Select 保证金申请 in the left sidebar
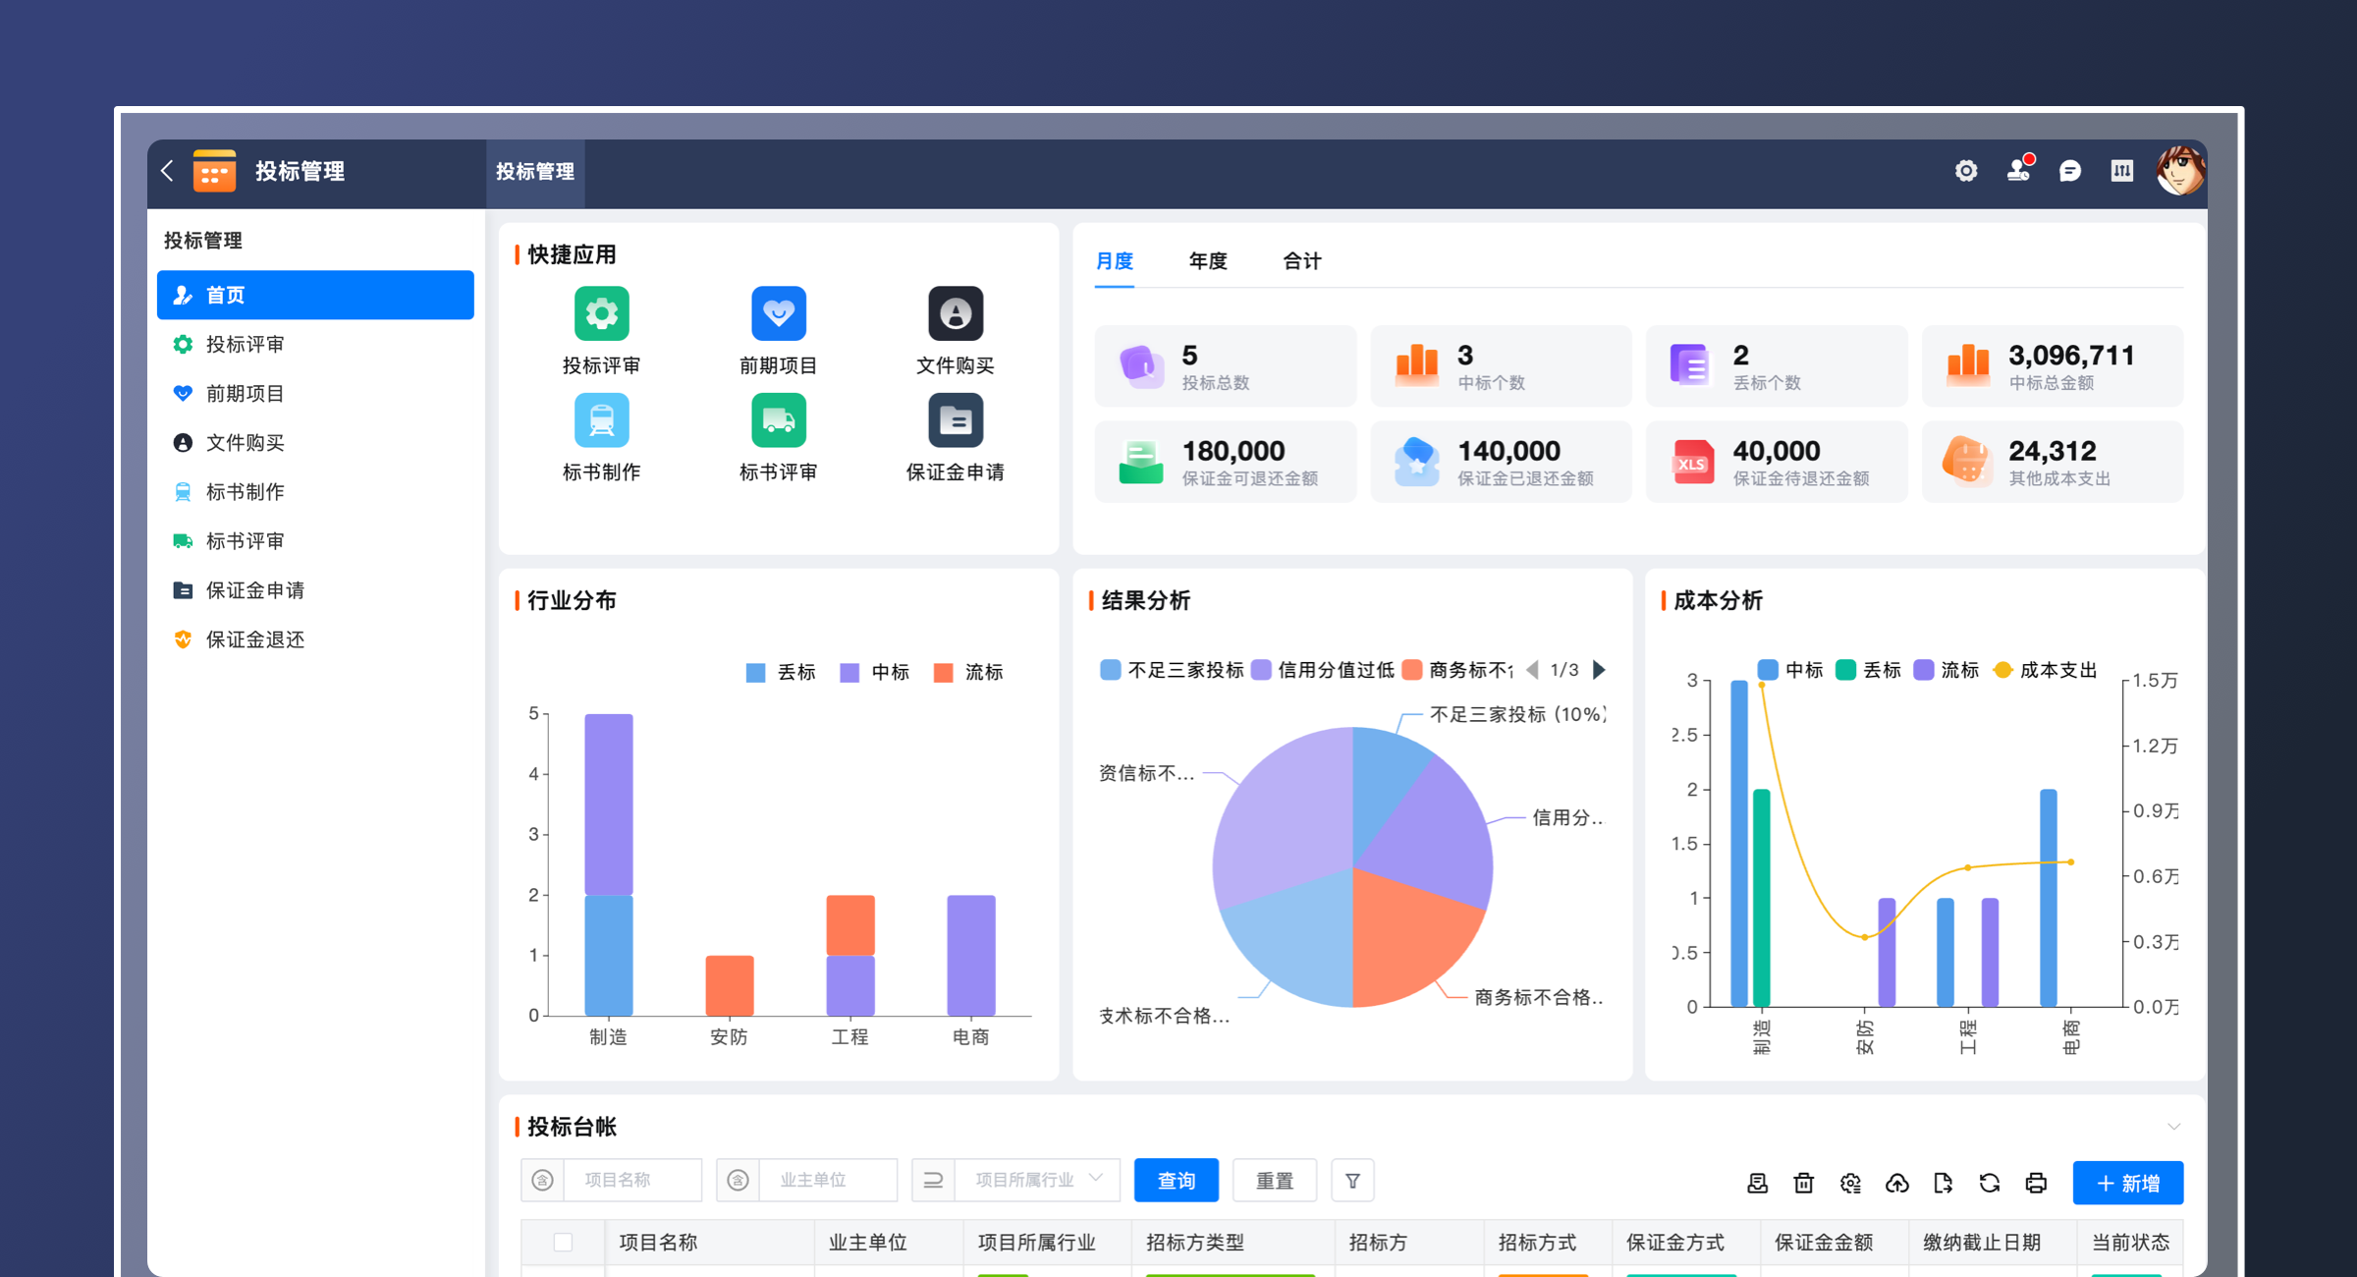This screenshot has height=1277, width=2357. (254, 590)
